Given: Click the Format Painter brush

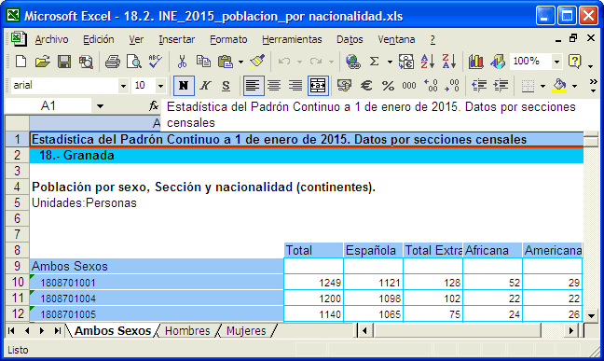Looking at the screenshot, I should (x=257, y=62).
